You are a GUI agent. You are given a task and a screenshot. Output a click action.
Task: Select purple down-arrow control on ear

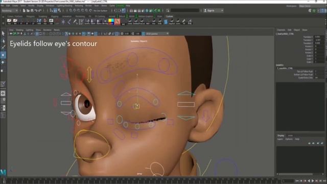(206, 116)
